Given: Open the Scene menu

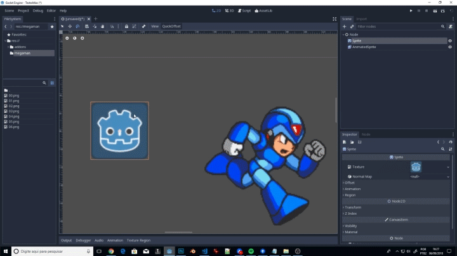Looking at the screenshot, I should [10, 11].
